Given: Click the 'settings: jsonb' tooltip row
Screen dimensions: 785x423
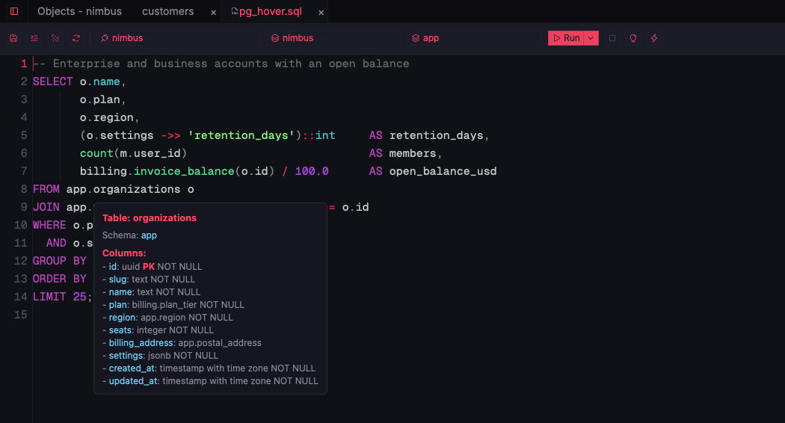Looking at the screenshot, I should [x=160, y=356].
